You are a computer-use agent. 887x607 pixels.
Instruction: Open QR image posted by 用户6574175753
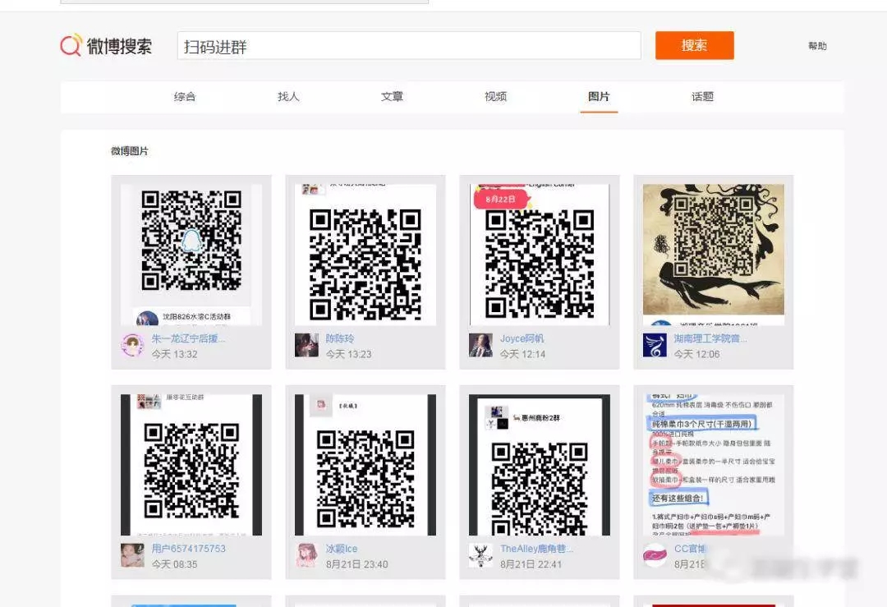tap(191, 465)
